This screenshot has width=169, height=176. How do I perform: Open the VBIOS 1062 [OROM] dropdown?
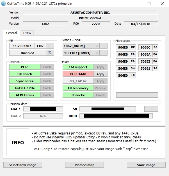pos(81,46)
